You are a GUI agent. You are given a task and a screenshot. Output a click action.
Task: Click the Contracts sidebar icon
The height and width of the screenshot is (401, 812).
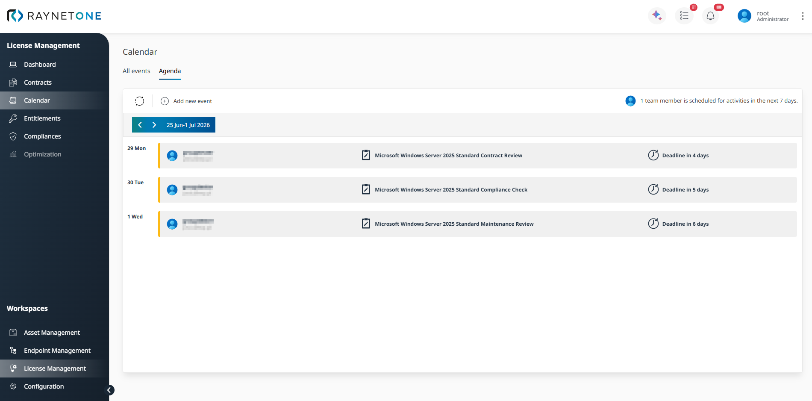coord(13,83)
